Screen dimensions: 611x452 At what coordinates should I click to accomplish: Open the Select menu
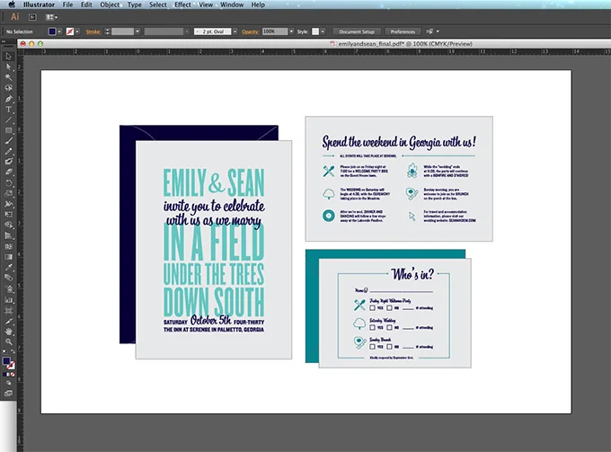(158, 4)
